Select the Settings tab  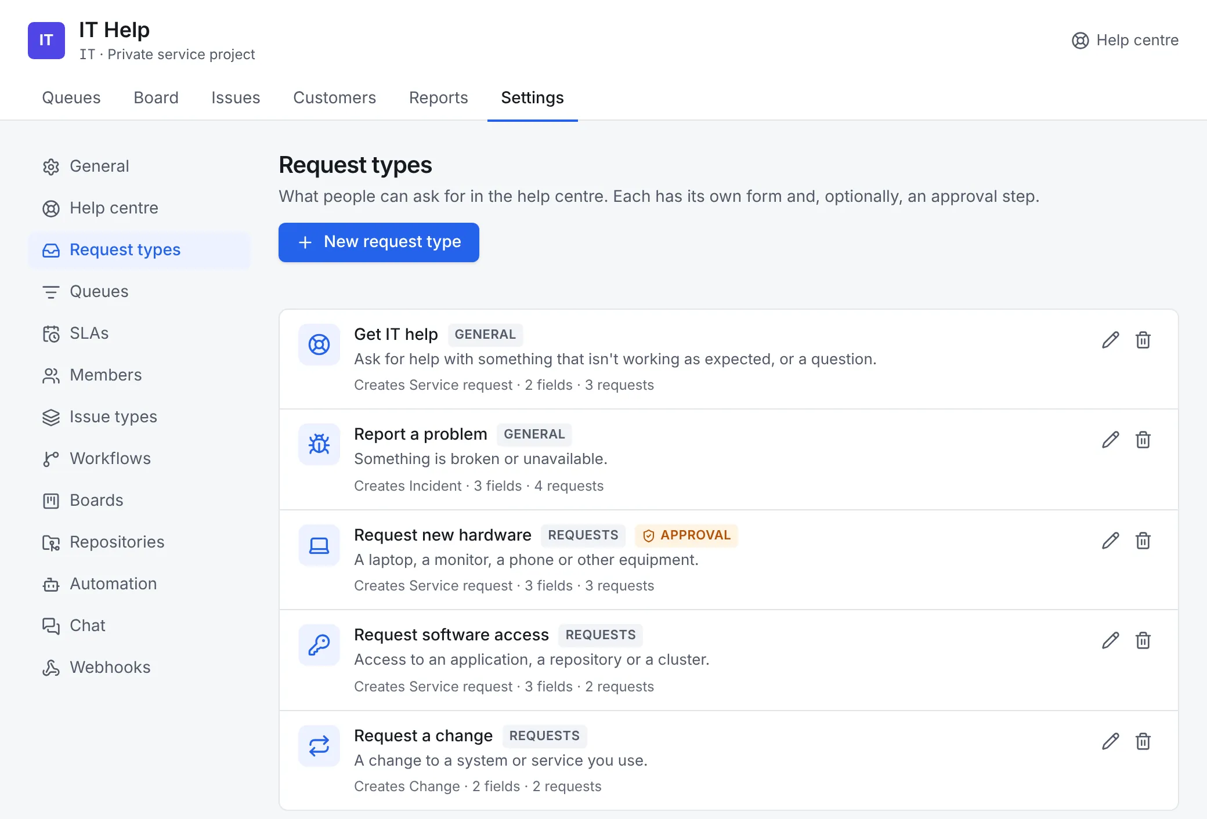pos(533,97)
